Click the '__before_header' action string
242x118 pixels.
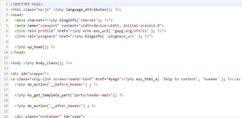[67, 84]
